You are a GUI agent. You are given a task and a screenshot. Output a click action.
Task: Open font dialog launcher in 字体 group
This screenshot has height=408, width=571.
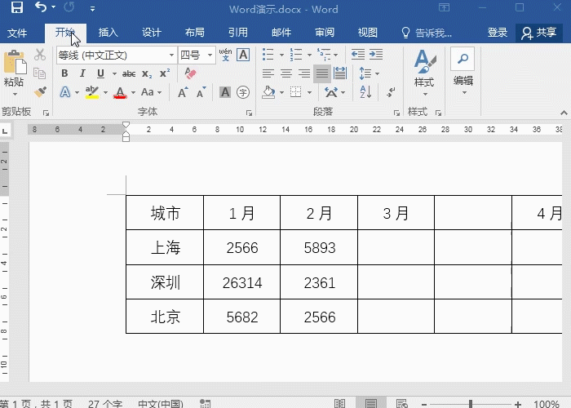pos(249,113)
